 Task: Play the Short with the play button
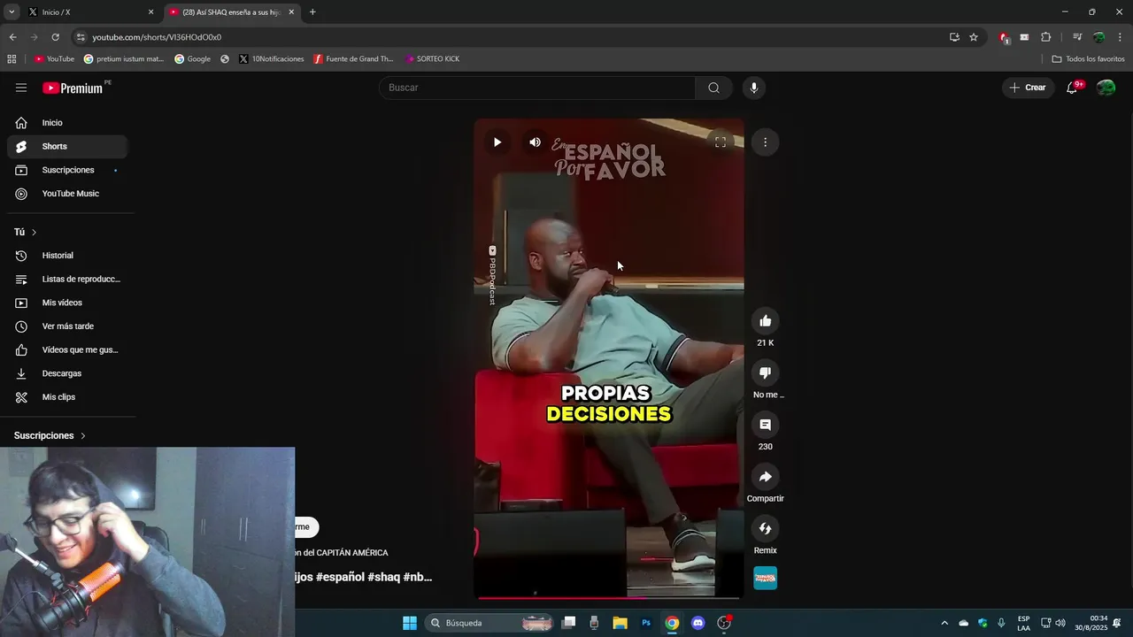coord(497,142)
